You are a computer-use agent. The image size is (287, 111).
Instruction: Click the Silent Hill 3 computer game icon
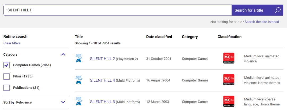click(x=79, y=101)
